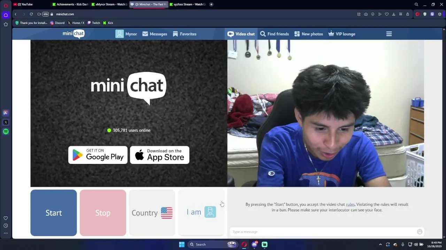Open the extensions cube icon

(x=440, y=14)
